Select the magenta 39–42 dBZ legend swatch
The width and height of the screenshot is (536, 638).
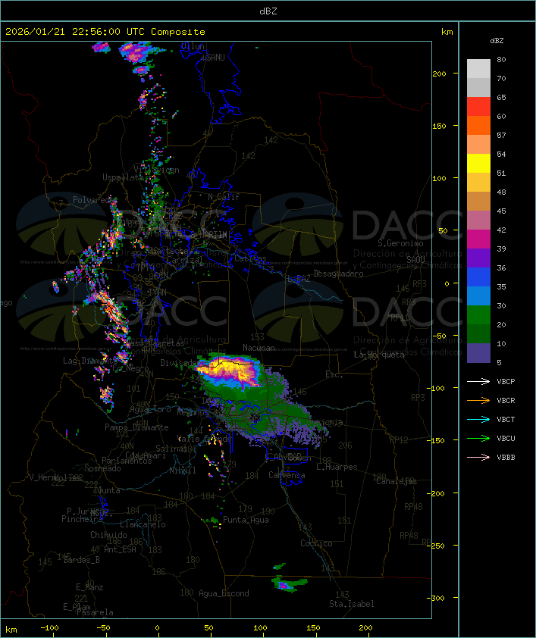point(478,239)
